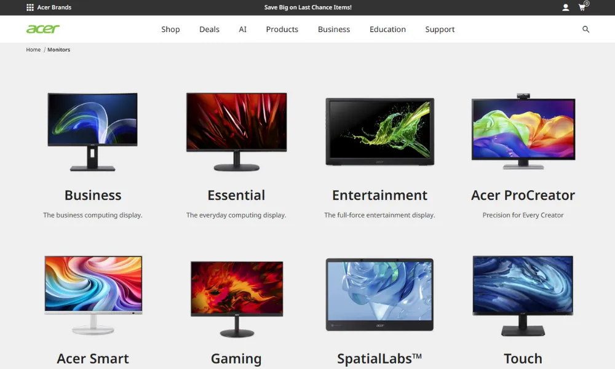Expand the Business navigation menu

pos(333,29)
